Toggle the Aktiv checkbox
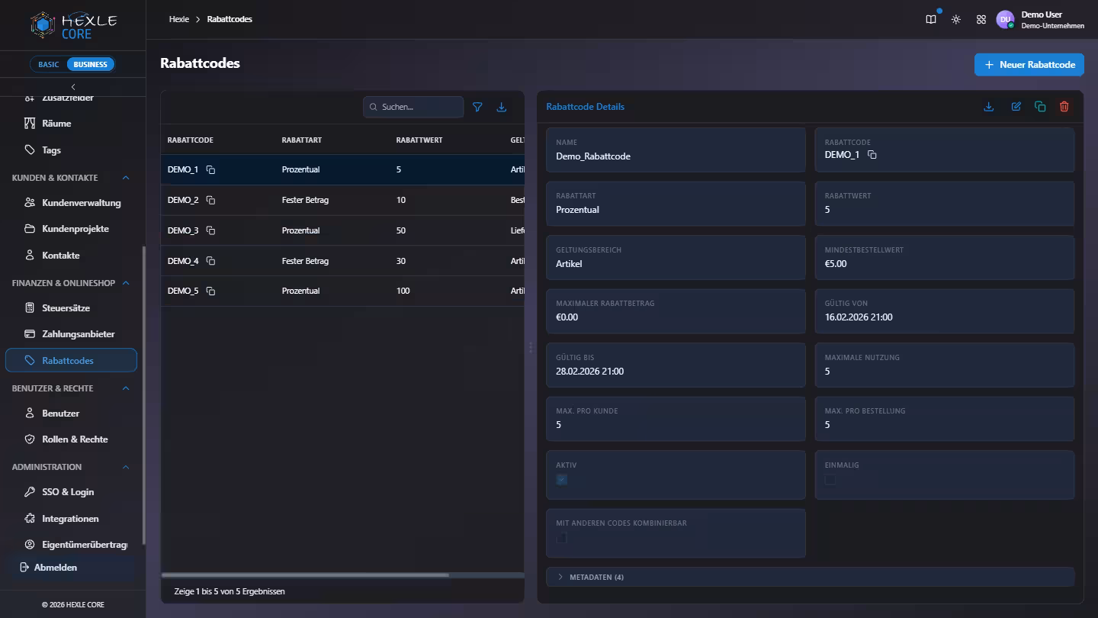 tap(562, 480)
